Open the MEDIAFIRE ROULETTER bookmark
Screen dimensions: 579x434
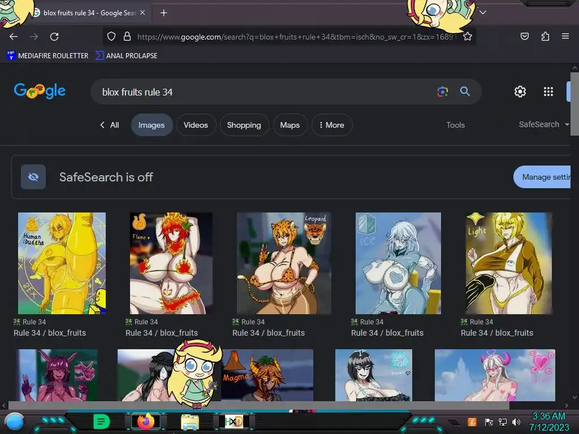point(47,56)
